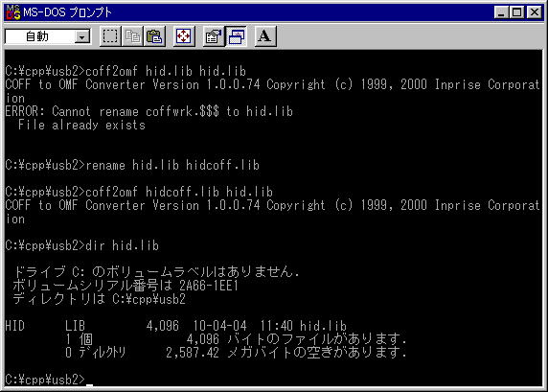
Task: Minimize the MS-DOS prompt window
Action: pos(501,12)
